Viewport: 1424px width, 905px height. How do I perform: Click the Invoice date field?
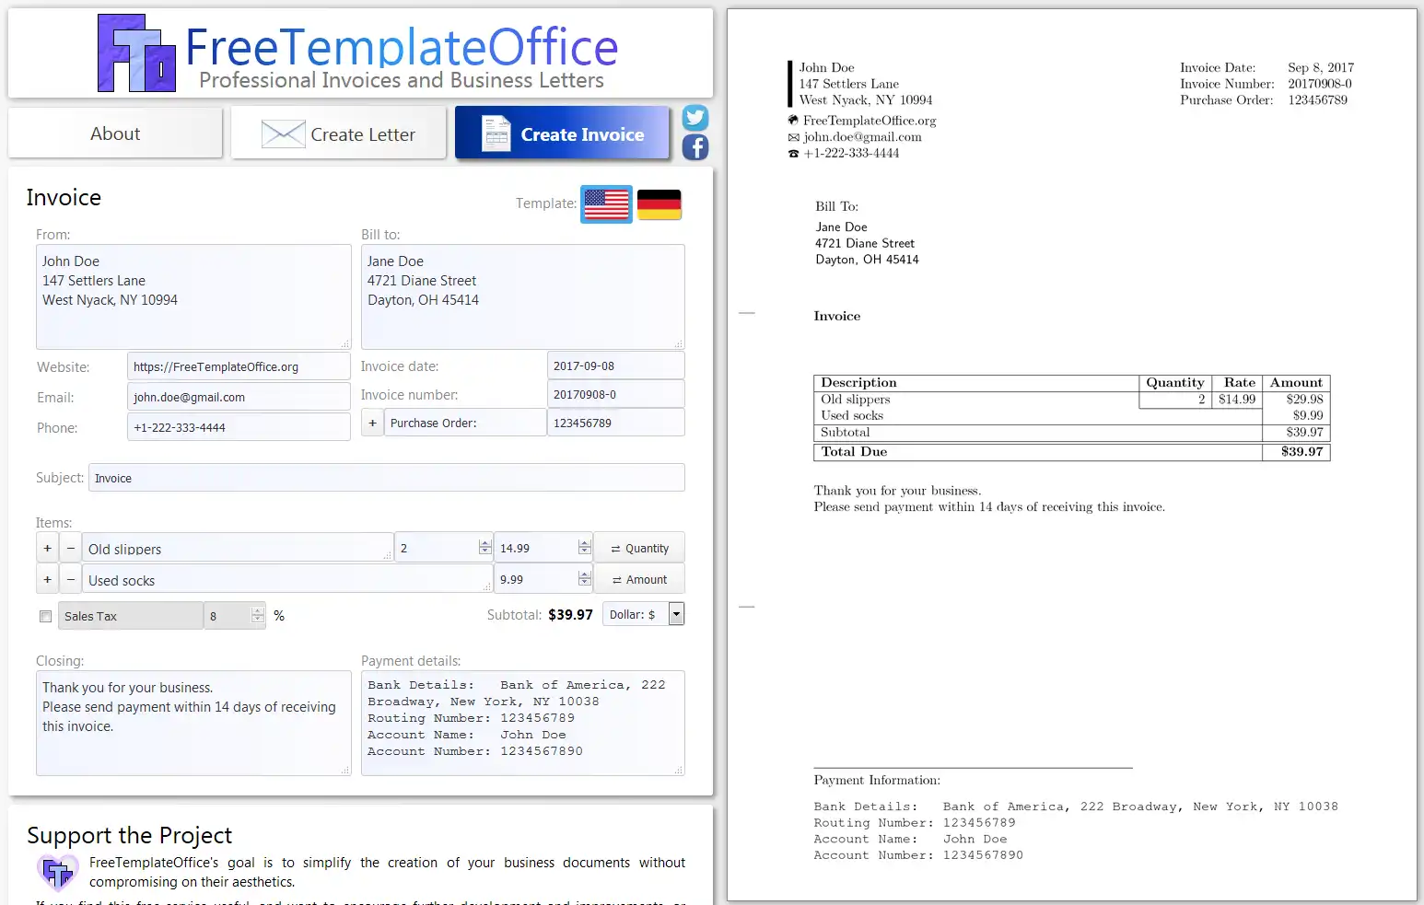(x=615, y=365)
